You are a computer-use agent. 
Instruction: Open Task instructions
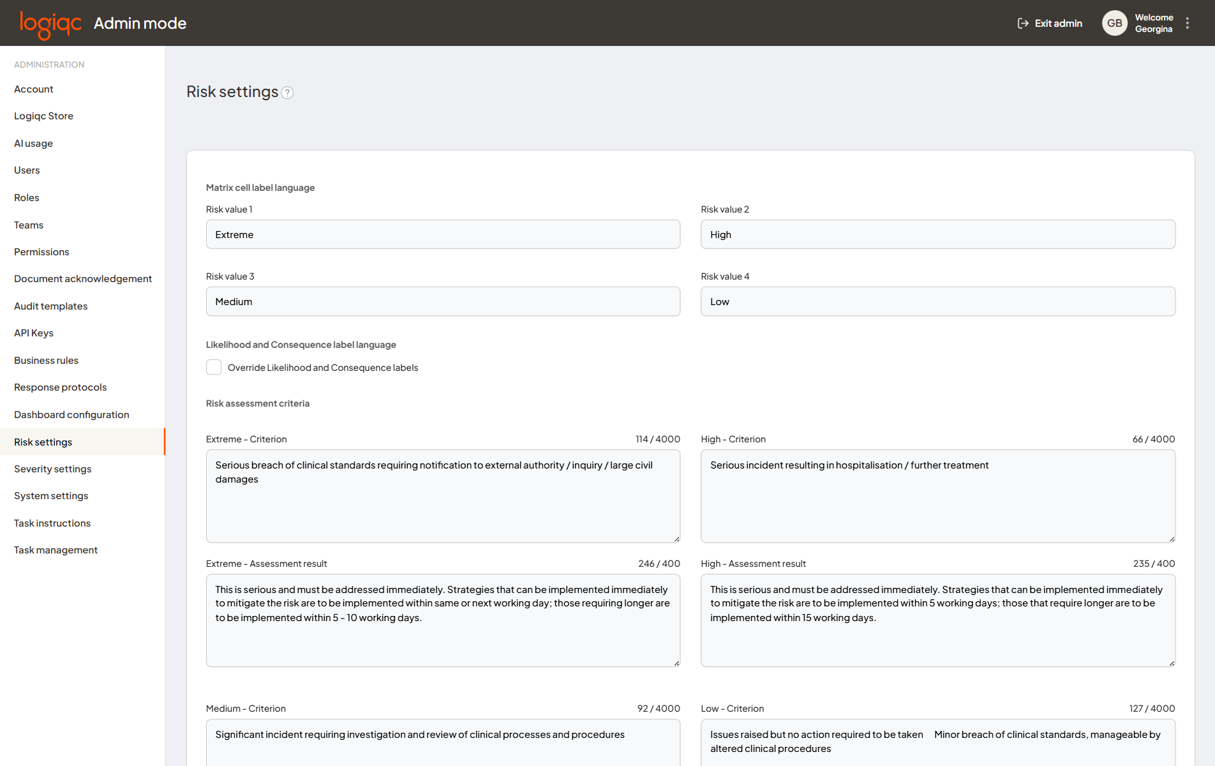pos(52,523)
